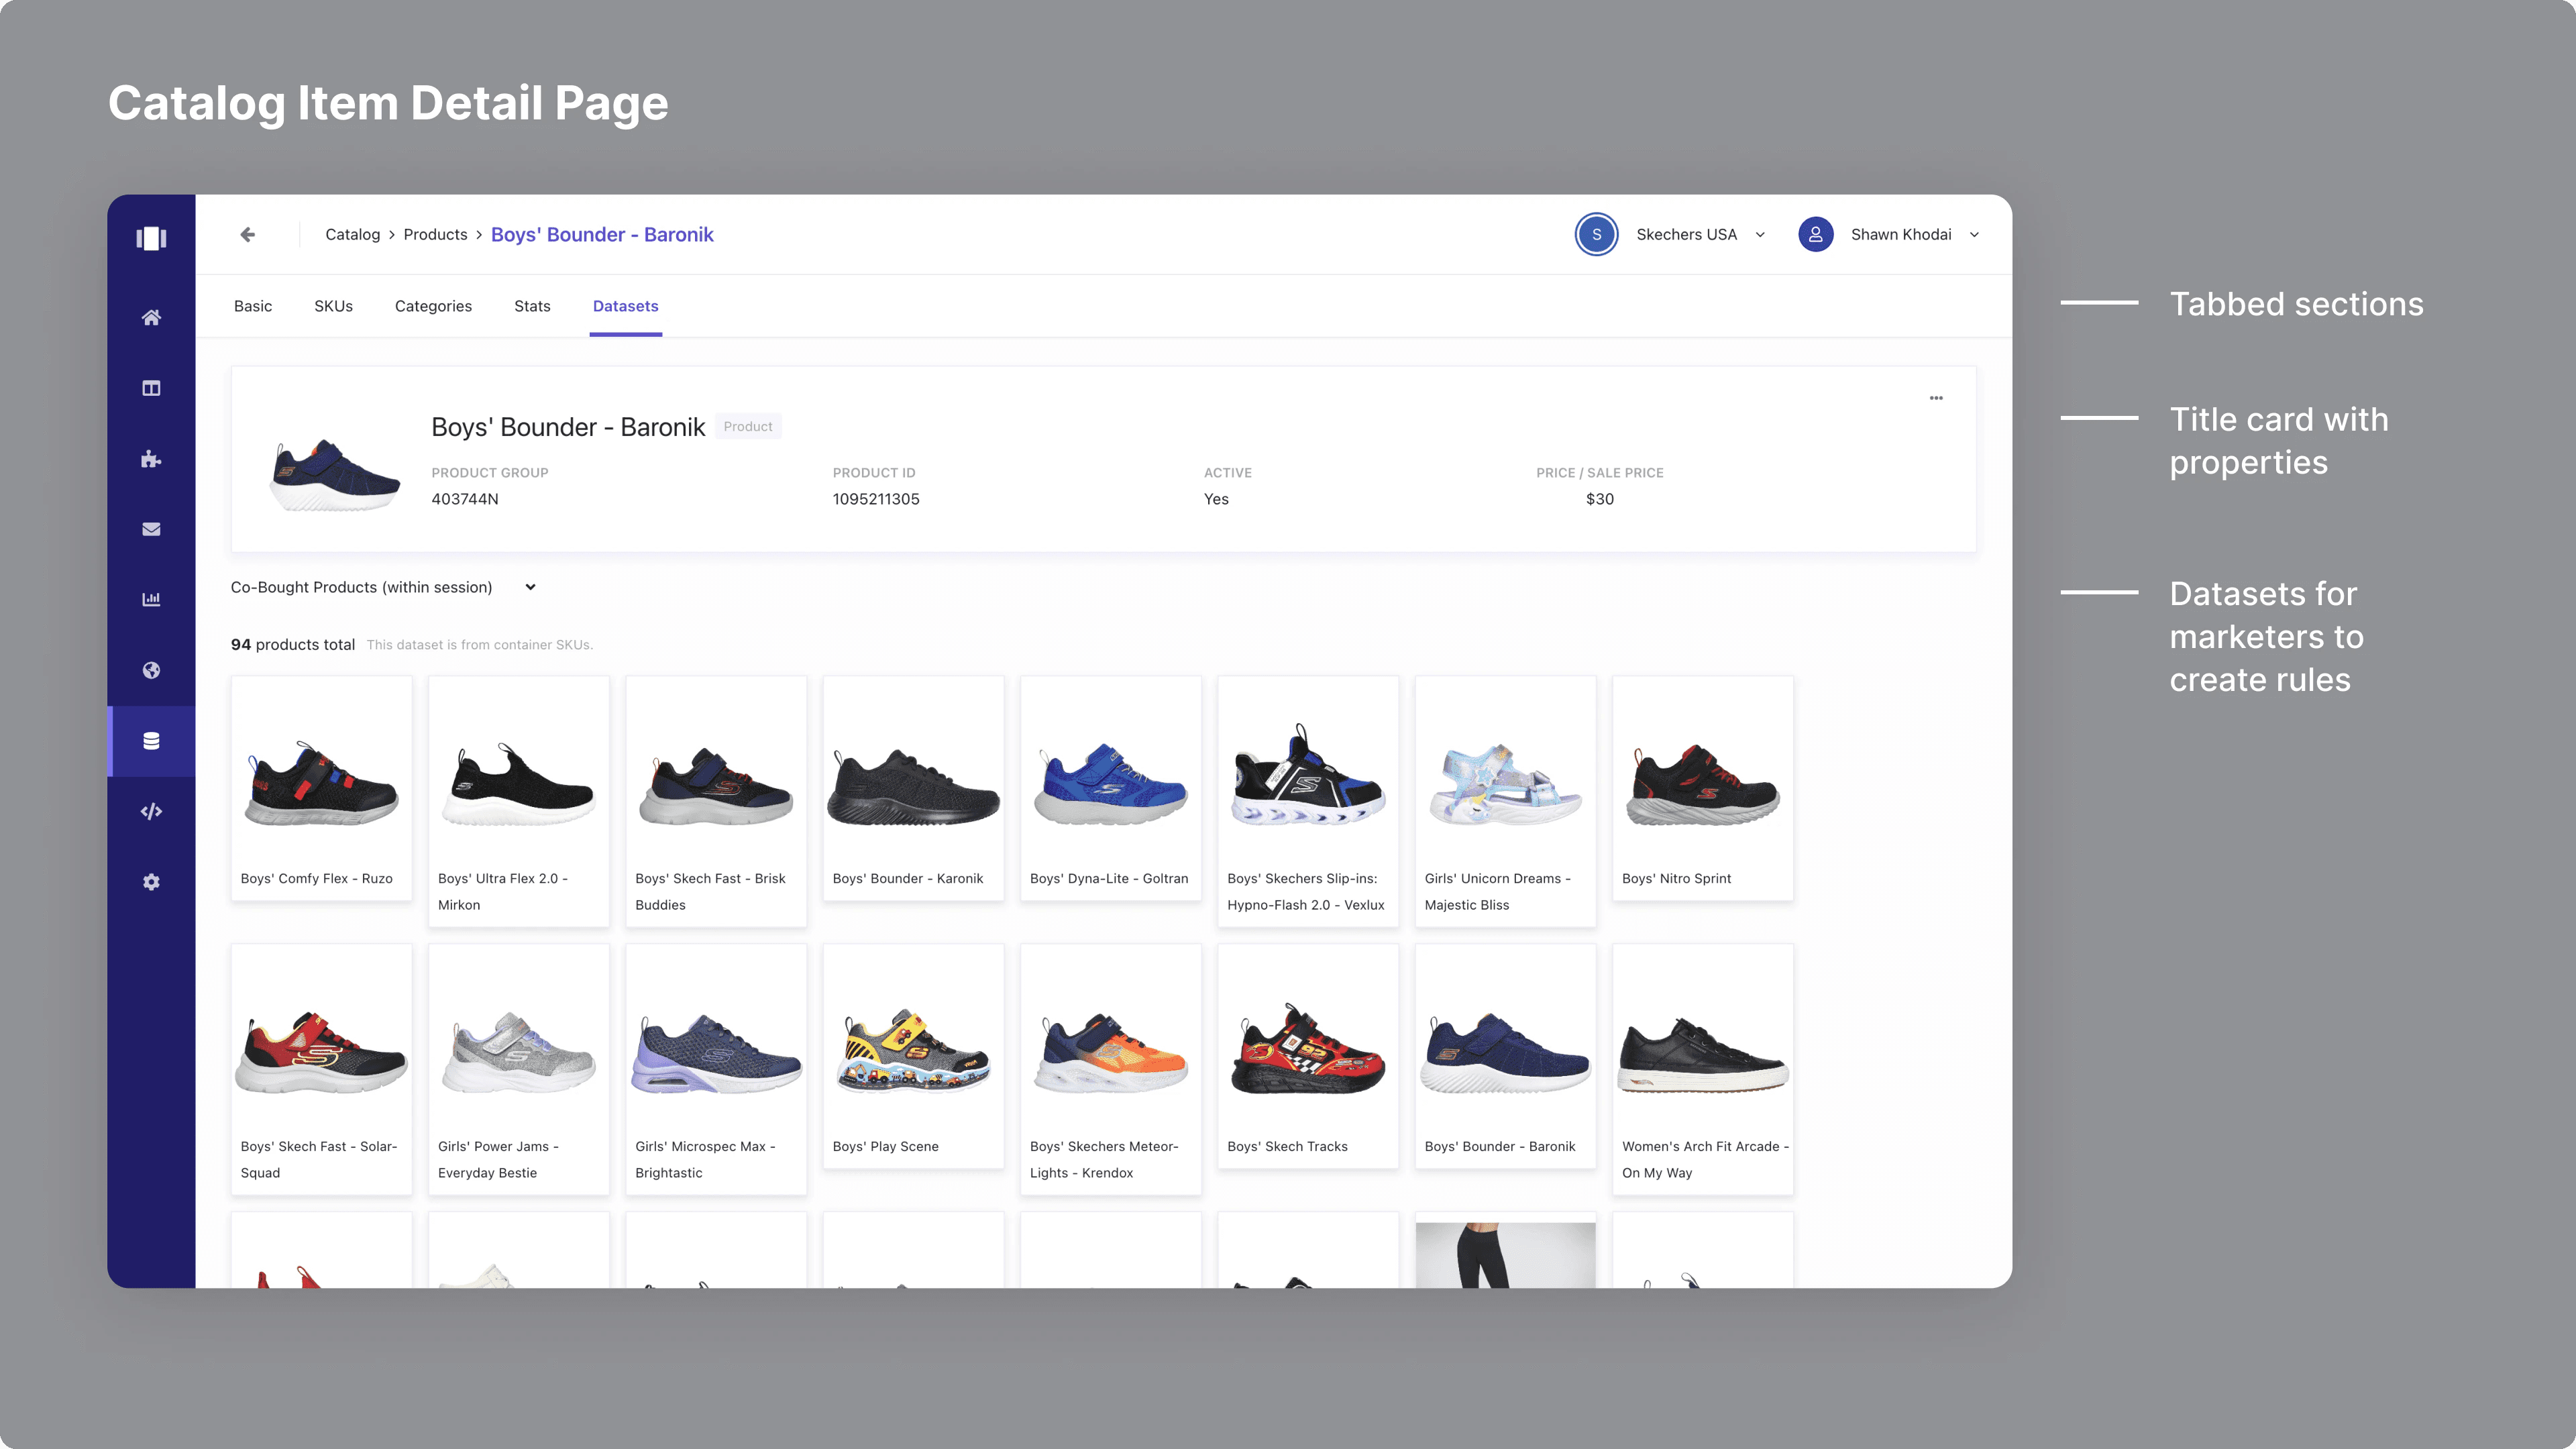Click the Shawn Khodai user name

(1901, 234)
